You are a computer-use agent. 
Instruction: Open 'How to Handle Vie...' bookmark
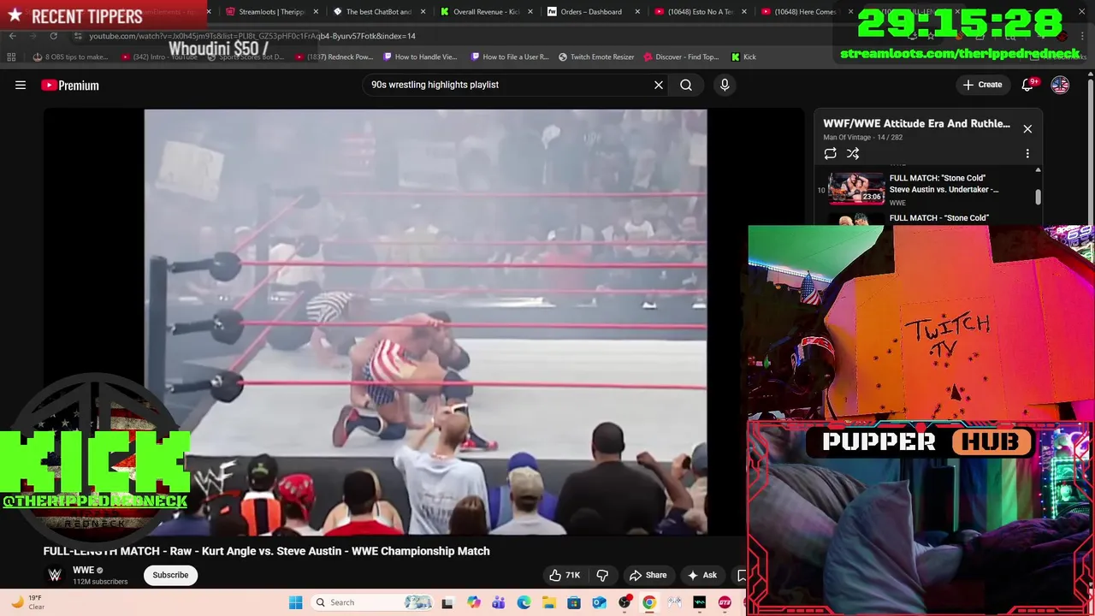coord(420,57)
